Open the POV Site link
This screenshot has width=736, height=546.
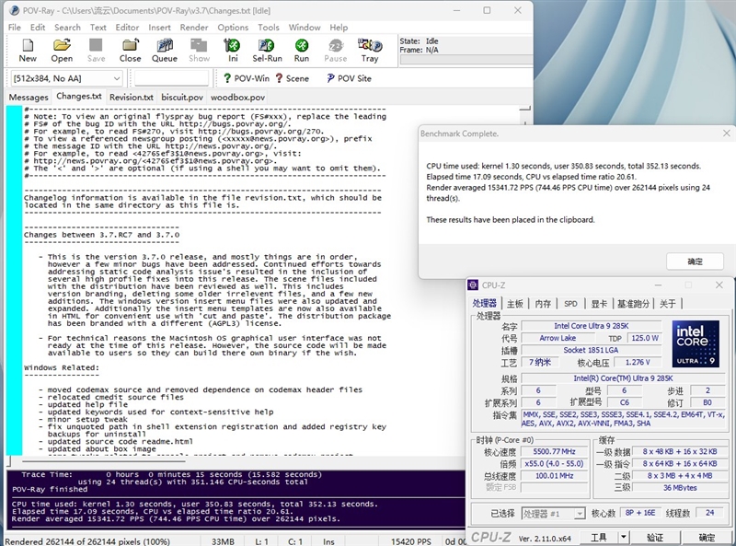pyautogui.click(x=348, y=78)
